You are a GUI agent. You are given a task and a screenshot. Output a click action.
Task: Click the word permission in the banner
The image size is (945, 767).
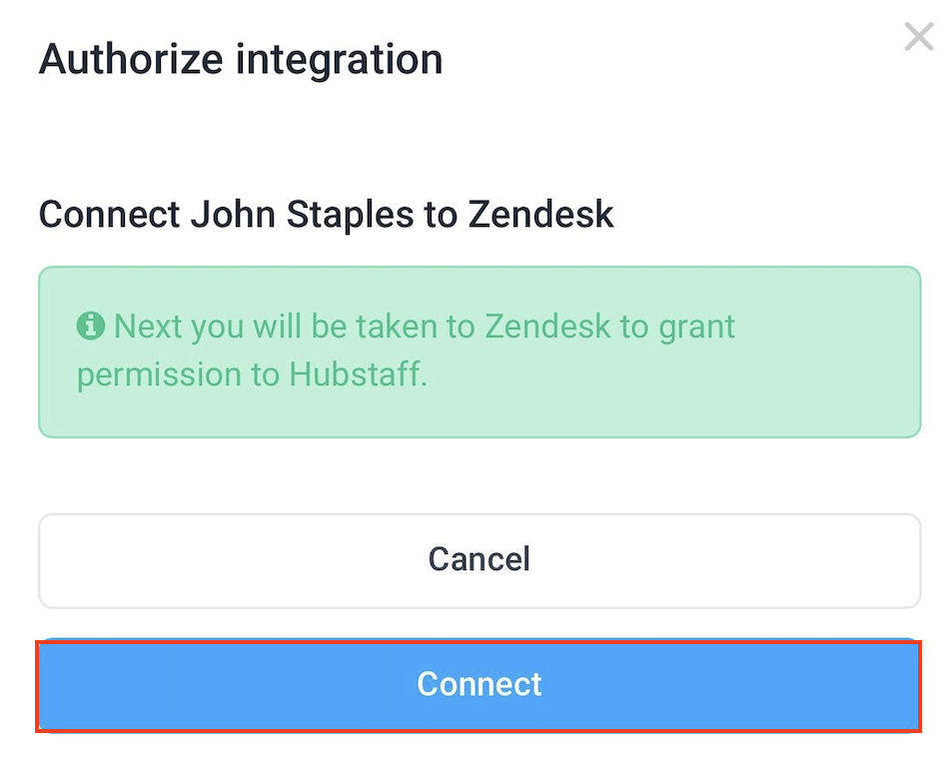click(x=159, y=376)
